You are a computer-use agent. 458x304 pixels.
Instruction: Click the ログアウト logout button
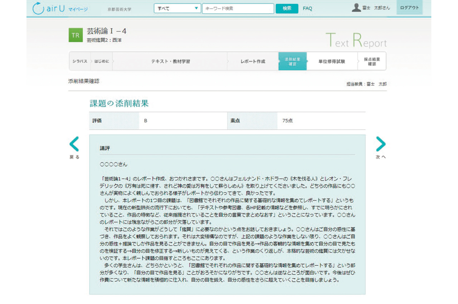[x=409, y=8]
